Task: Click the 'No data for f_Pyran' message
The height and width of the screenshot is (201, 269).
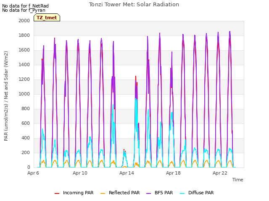Action: [24, 10]
